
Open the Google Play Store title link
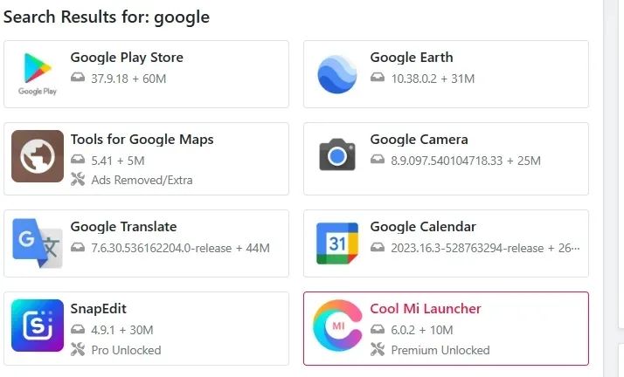tap(127, 58)
